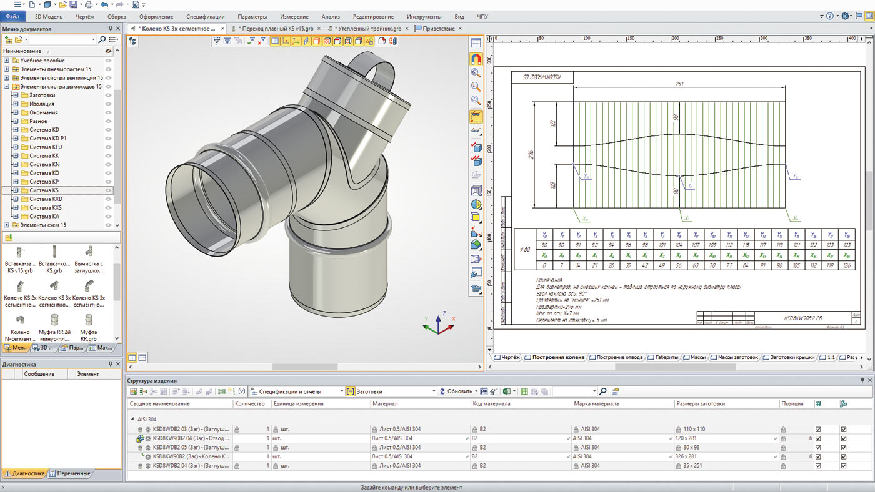This screenshot has width=875, height=492.
Task: Toggle the magnet object snap icon
Action: [x=476, y=59]
